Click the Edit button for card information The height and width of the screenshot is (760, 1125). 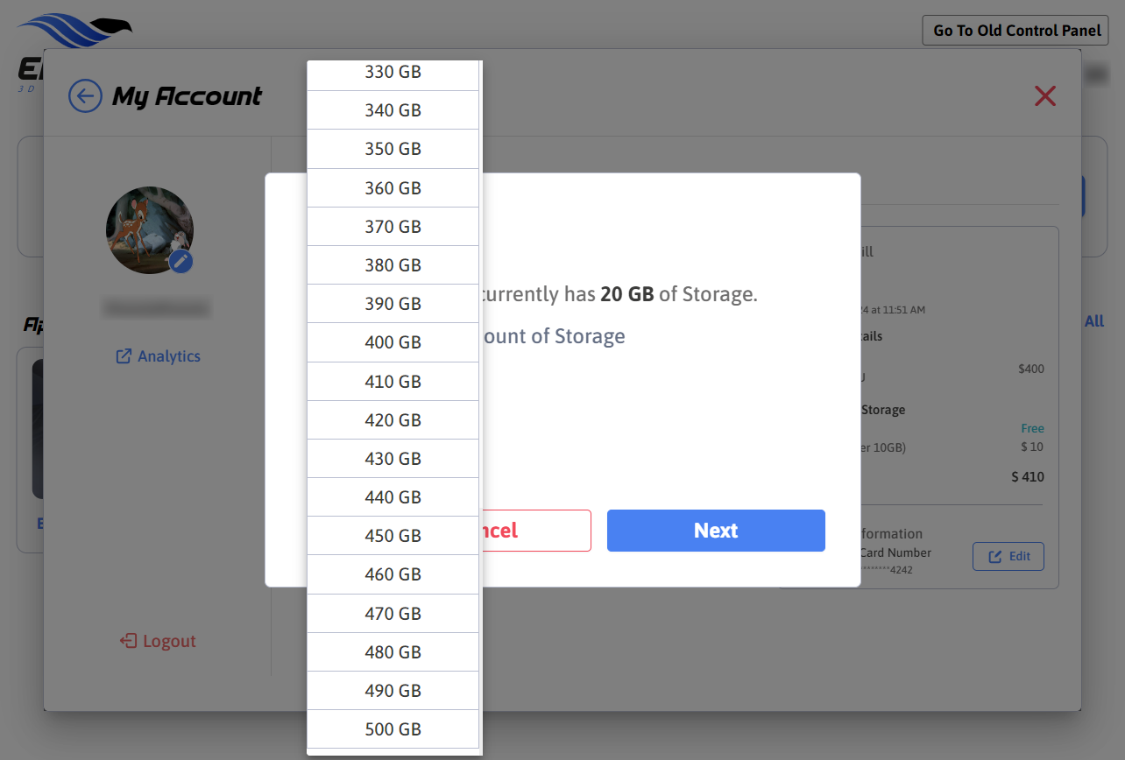tap(1008, 557)
